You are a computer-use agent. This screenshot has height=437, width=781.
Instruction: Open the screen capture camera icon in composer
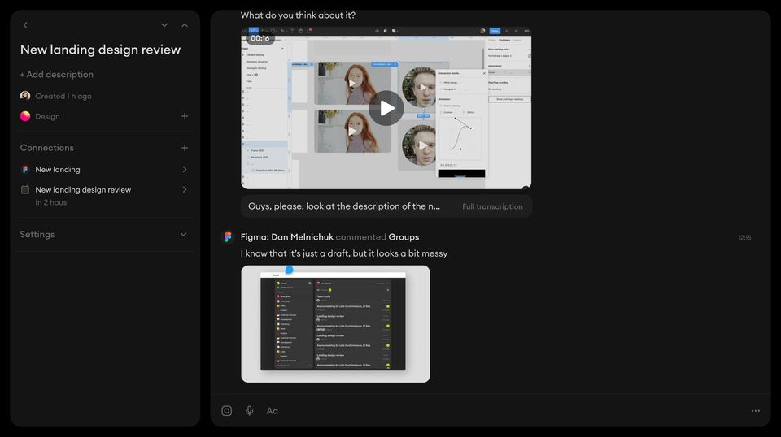coord(227,411)
